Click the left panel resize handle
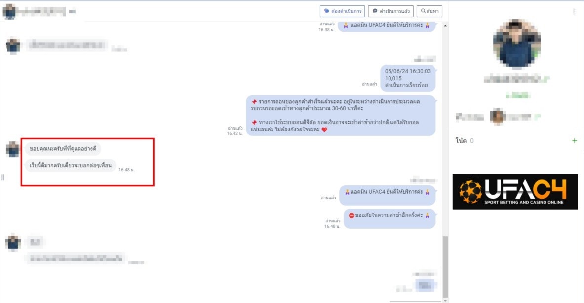 [x=3, y=177]
